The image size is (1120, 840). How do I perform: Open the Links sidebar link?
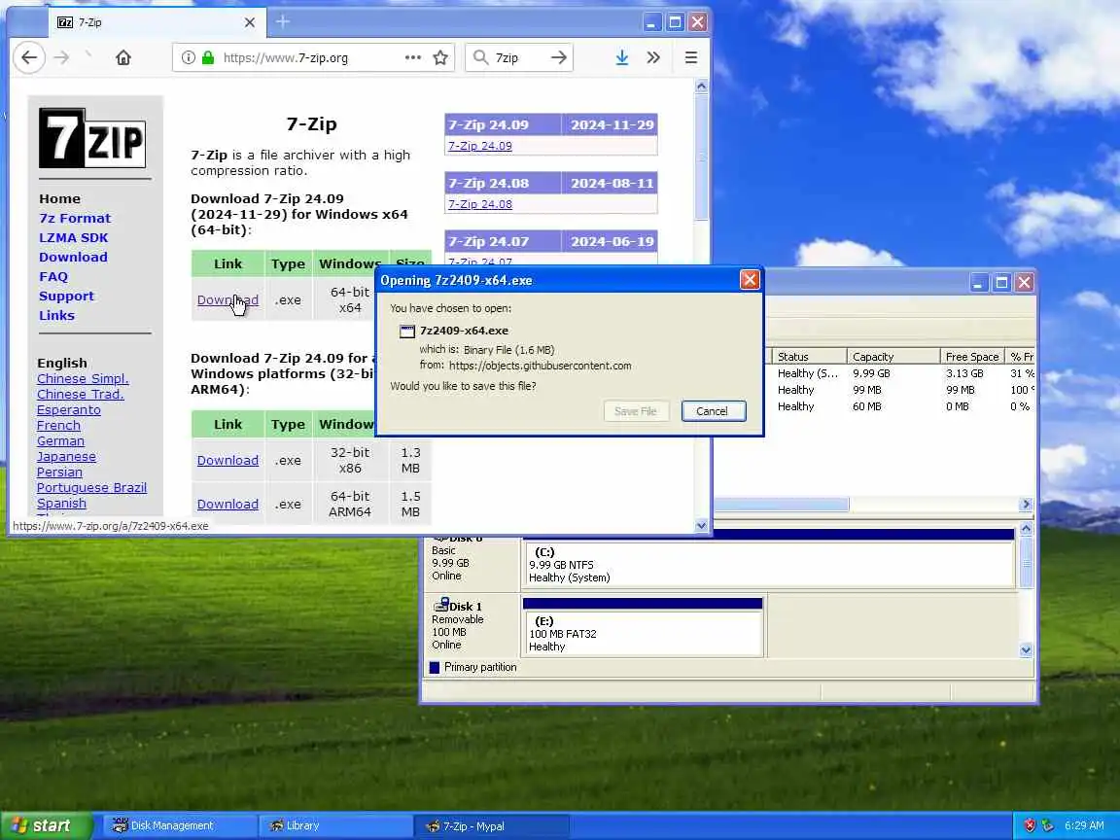(56, 315)
